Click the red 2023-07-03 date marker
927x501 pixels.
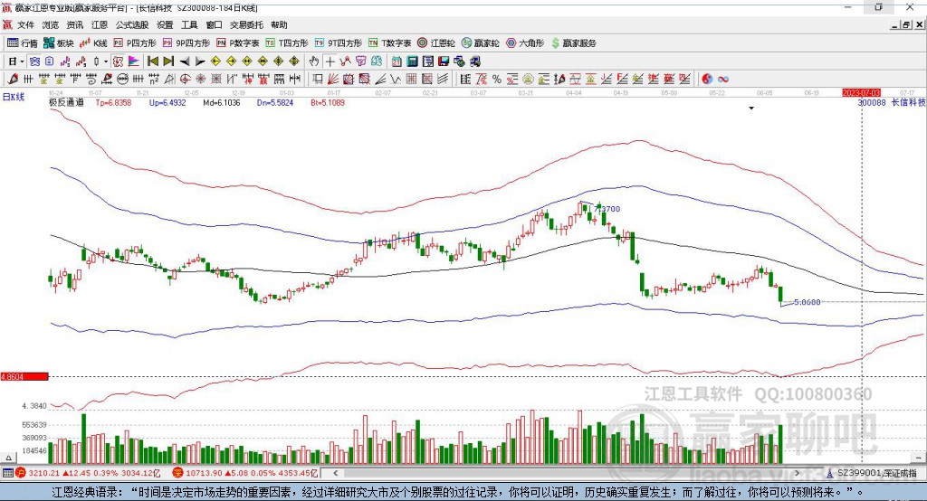point(862,93)
